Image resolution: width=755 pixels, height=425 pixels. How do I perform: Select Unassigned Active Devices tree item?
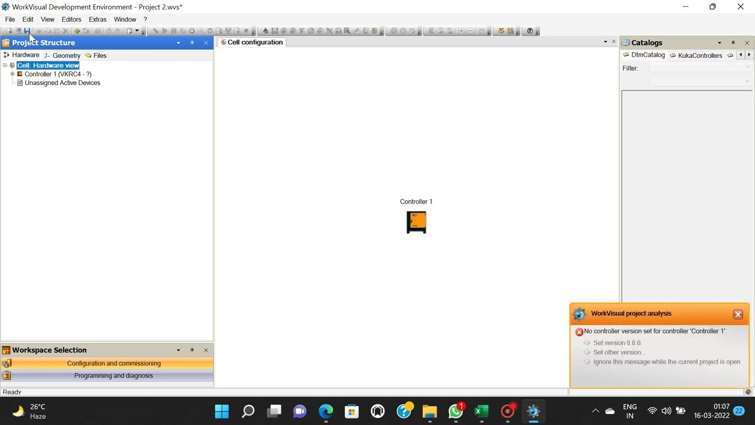(62, 83)
